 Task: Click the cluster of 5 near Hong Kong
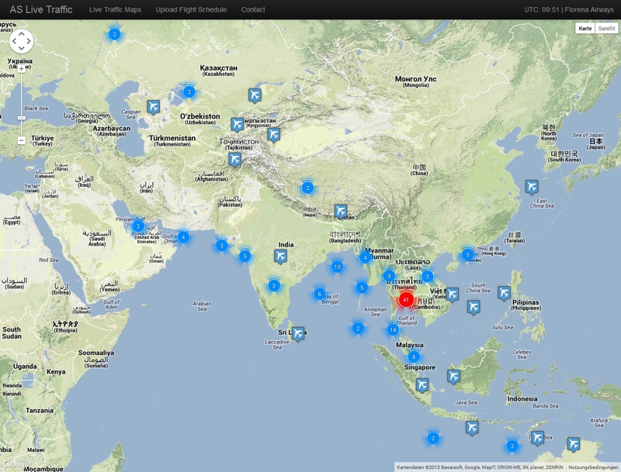[468, 254]
